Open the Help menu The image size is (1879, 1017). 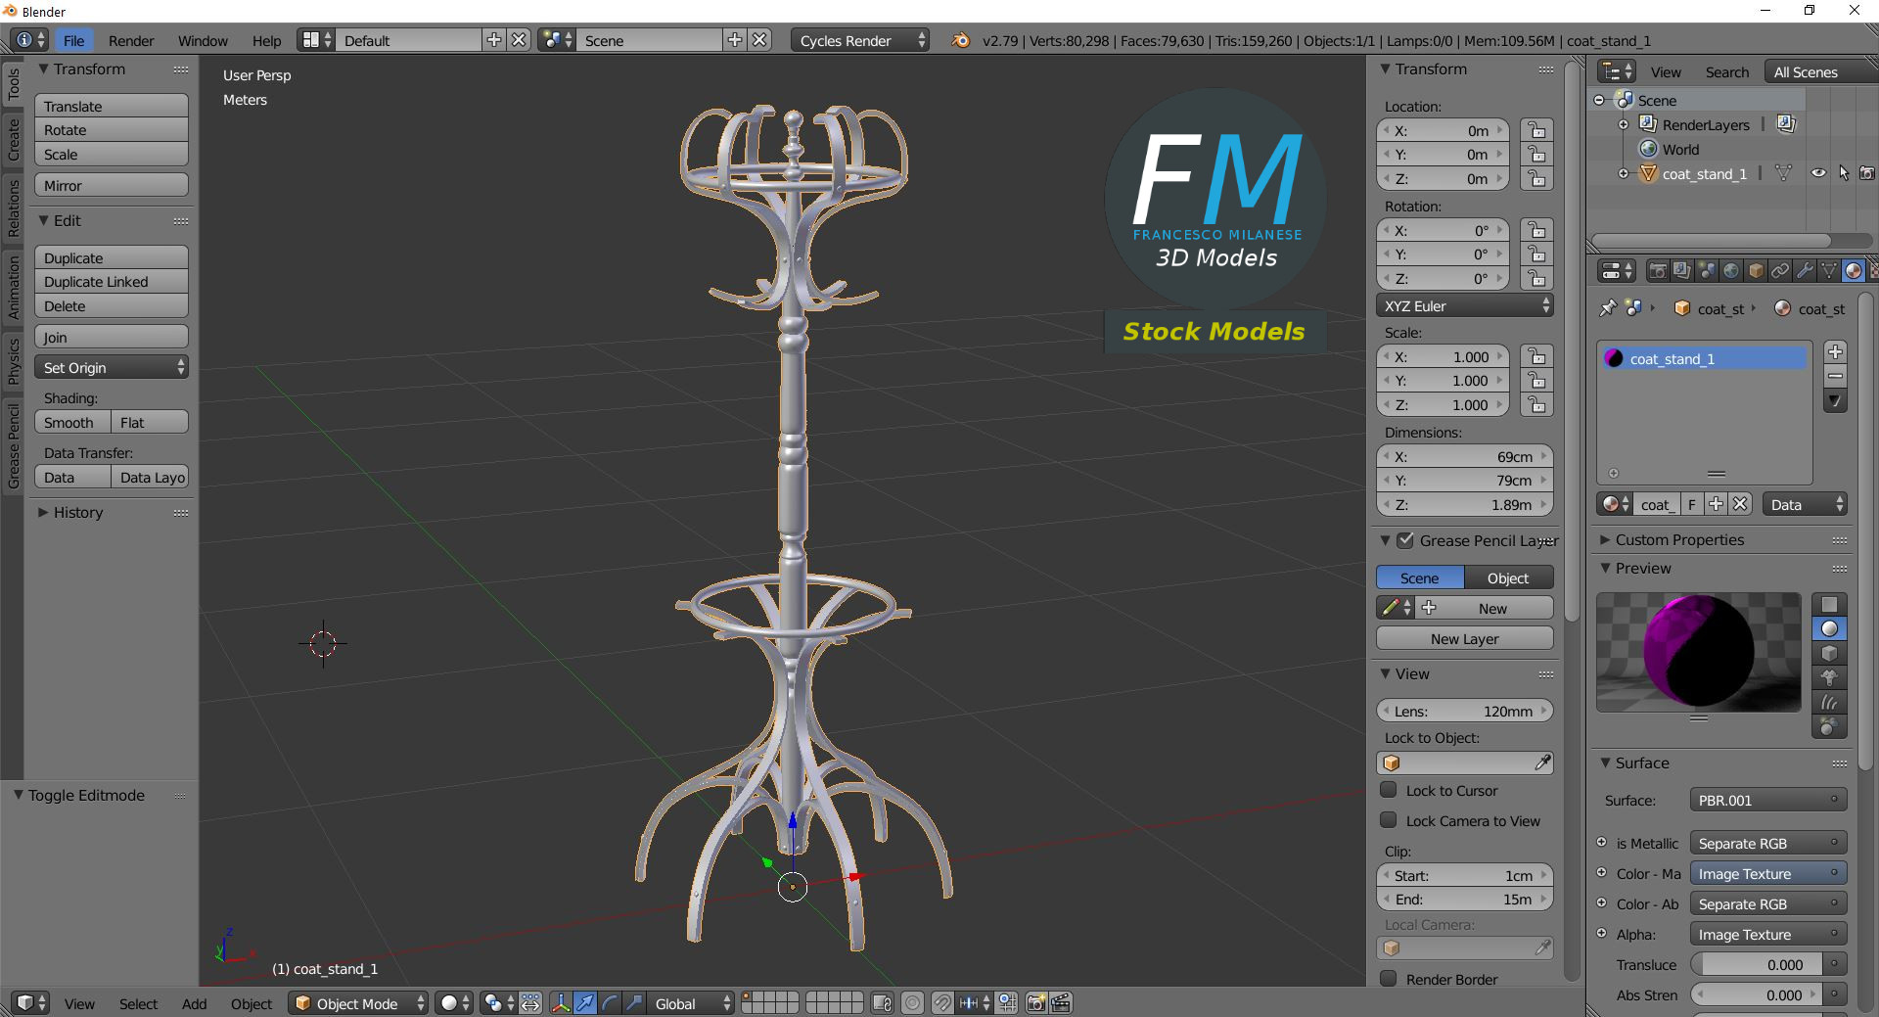[x=266, y=40]
